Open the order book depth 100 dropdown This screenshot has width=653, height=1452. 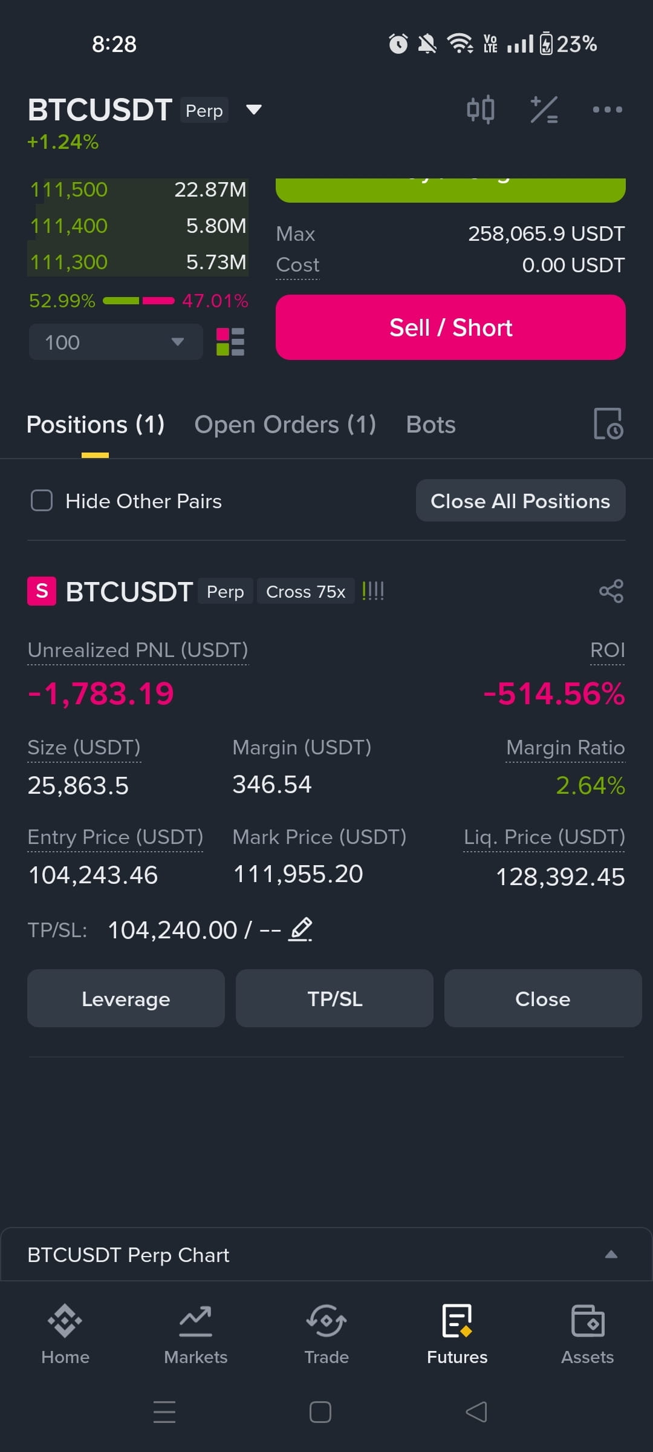pyautogui.click(x=115, y=342)
